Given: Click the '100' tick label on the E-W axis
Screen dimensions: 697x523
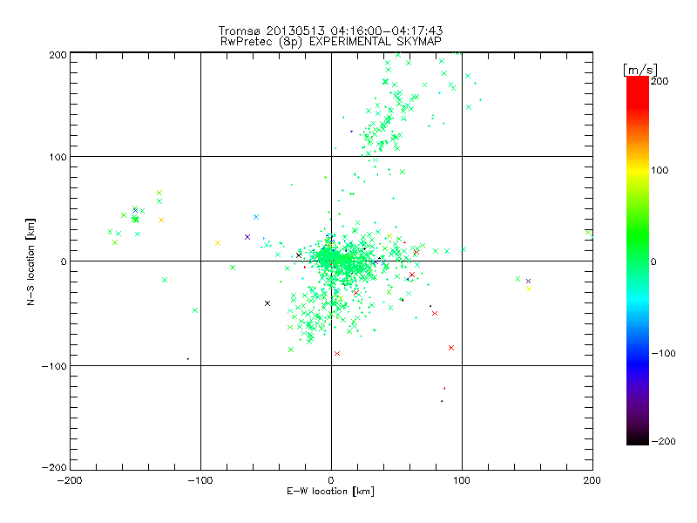Looking at the screenshot, I should click(462, 480).
